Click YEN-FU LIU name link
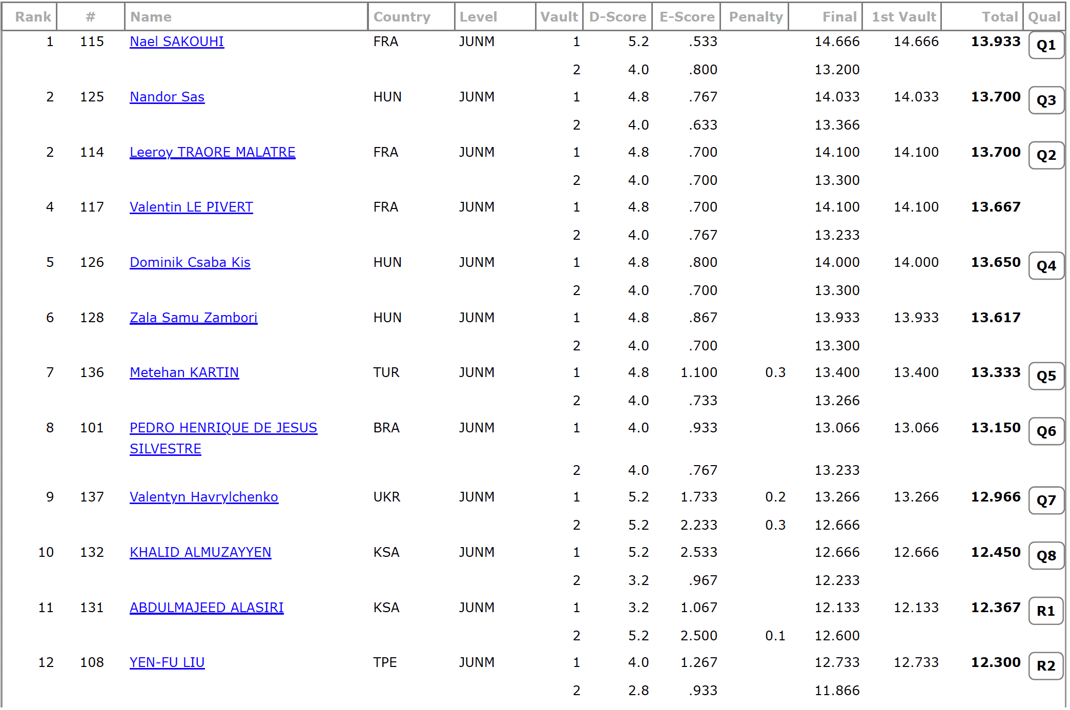This screenshot has height=710, width=1070. pyautogui.click(x=167, y=662)
